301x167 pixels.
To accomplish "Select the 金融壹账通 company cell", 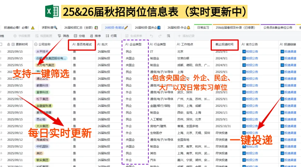I will pyautogui.click(x=44, y=106).
